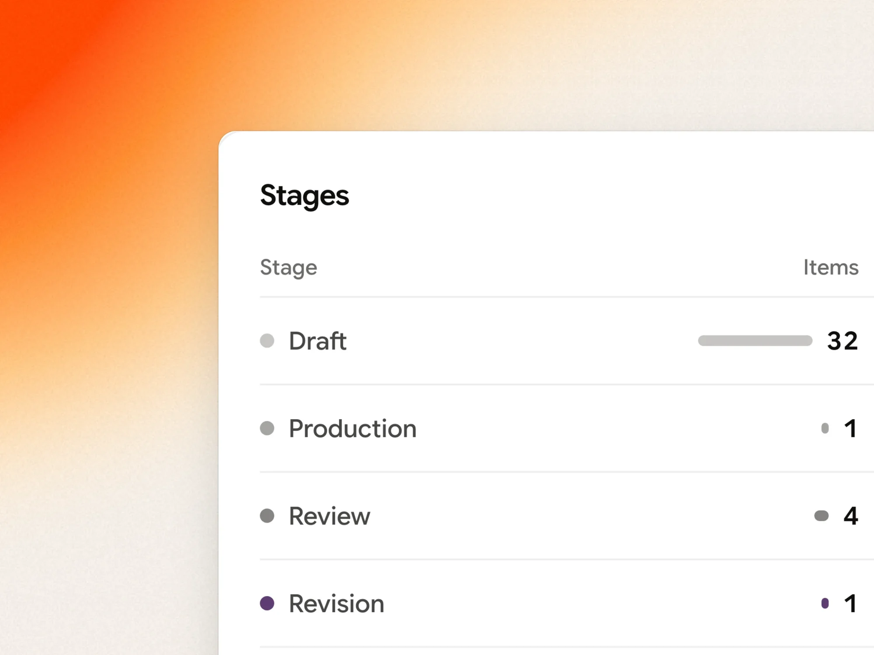Click the Draft stage label
The height and width of the screenshot is (655, 874).
pyautogui.click(x=318, y=341)
